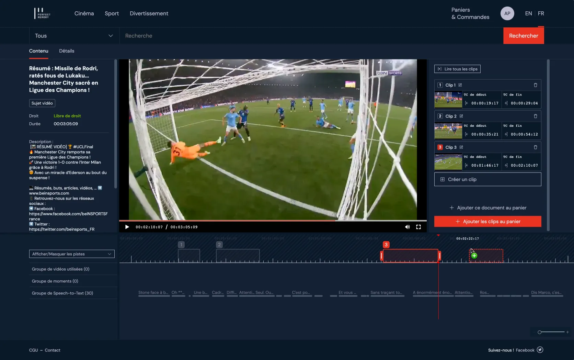Switch language to EN
This screenshot has width=574, height=360.
pos(528,13)
